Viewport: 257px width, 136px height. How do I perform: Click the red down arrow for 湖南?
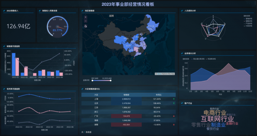point(174,125)
